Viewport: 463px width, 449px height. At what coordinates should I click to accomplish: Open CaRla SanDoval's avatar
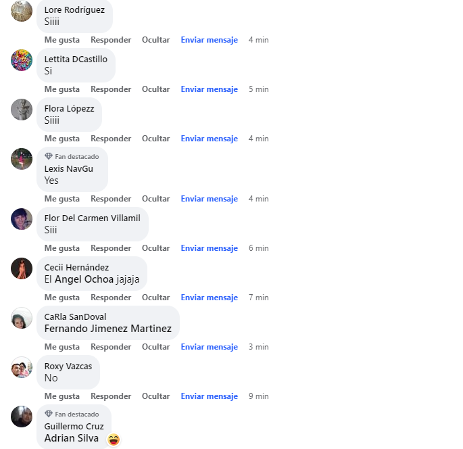(22, 318)
